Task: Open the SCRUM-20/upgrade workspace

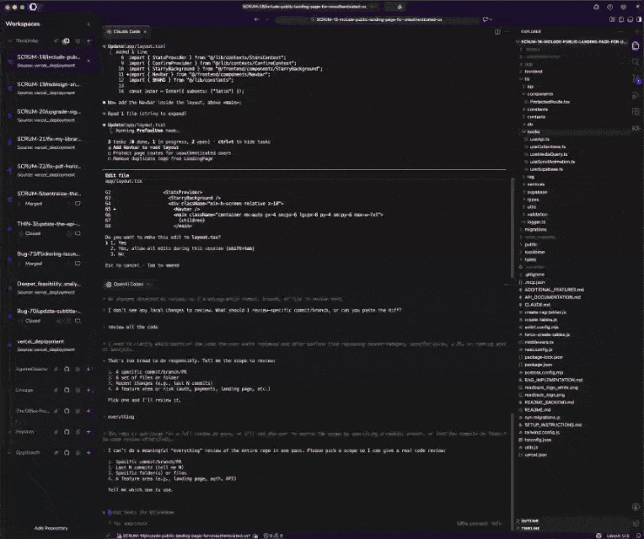Action: (48, 115)
